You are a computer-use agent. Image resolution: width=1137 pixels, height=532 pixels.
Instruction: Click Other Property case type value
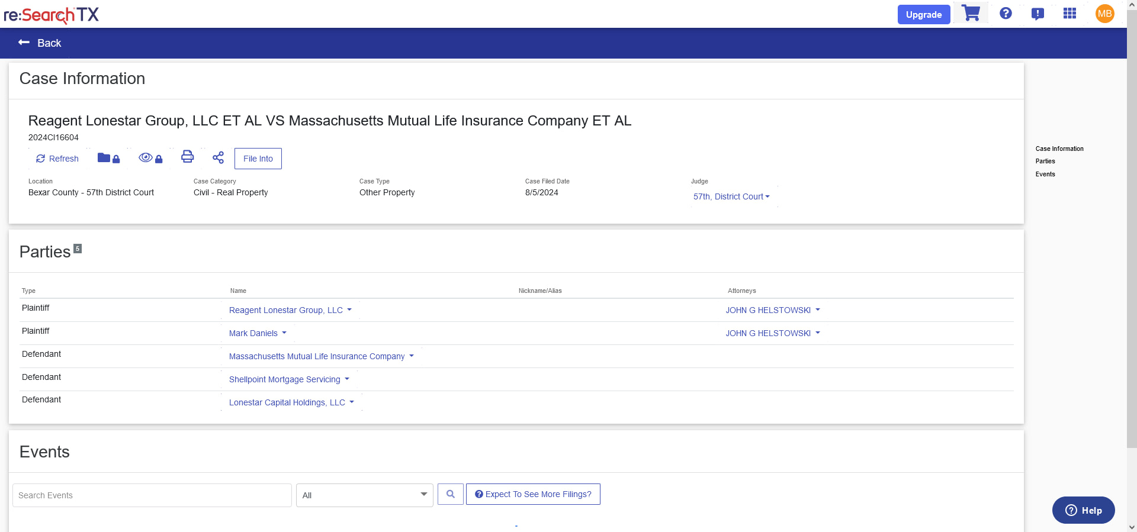click(387, 192)
